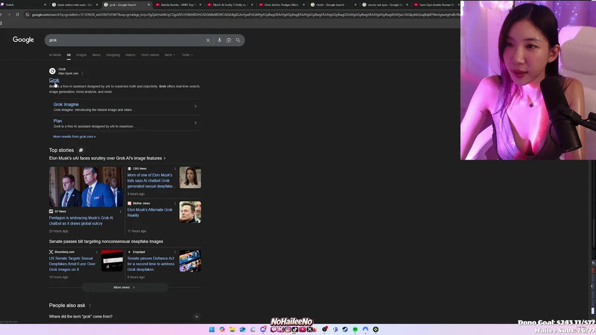
Task: Select the Videos search tab
Action: point(130,55)
